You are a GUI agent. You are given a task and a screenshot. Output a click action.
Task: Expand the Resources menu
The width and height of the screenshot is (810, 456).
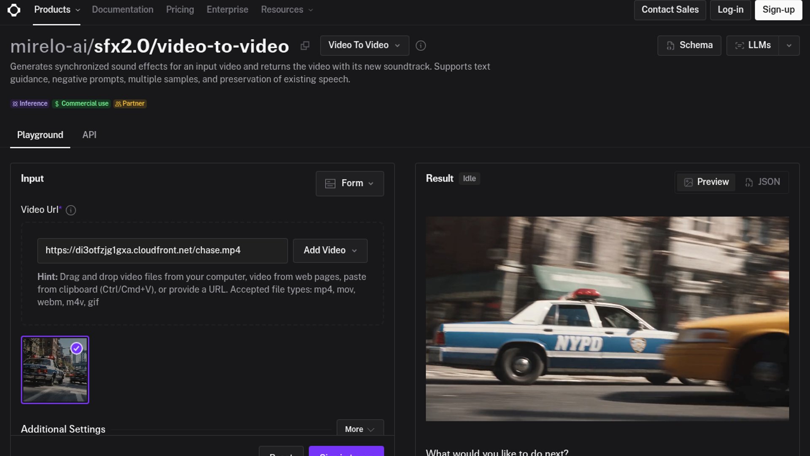click(x=287, y=10)
